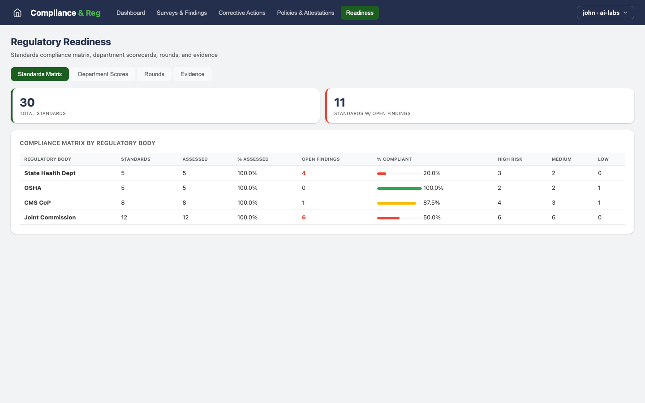This screenshot has width=645, height=403.
Task: Sort by the % Compliant column header
Action: coord(394,159)
